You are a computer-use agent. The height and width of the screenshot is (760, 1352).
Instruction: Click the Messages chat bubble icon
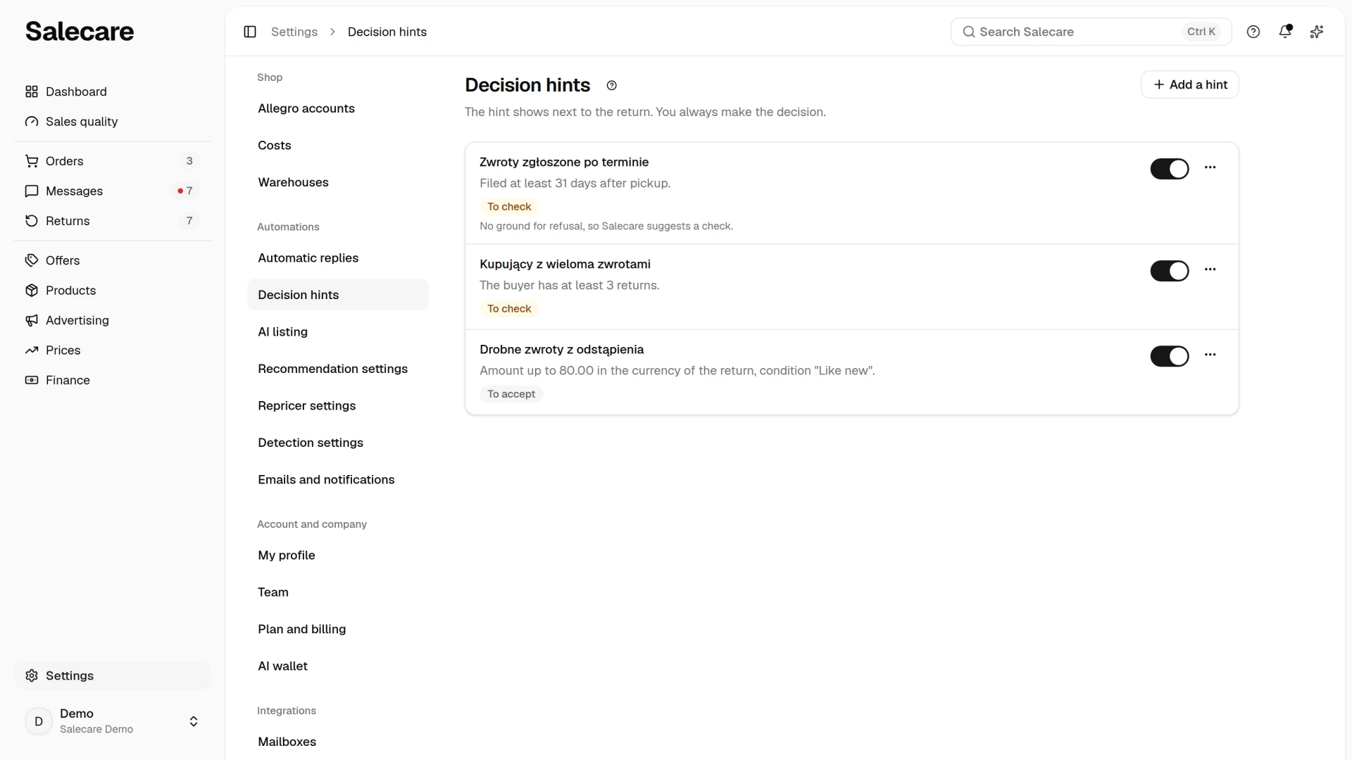point(32,191)
